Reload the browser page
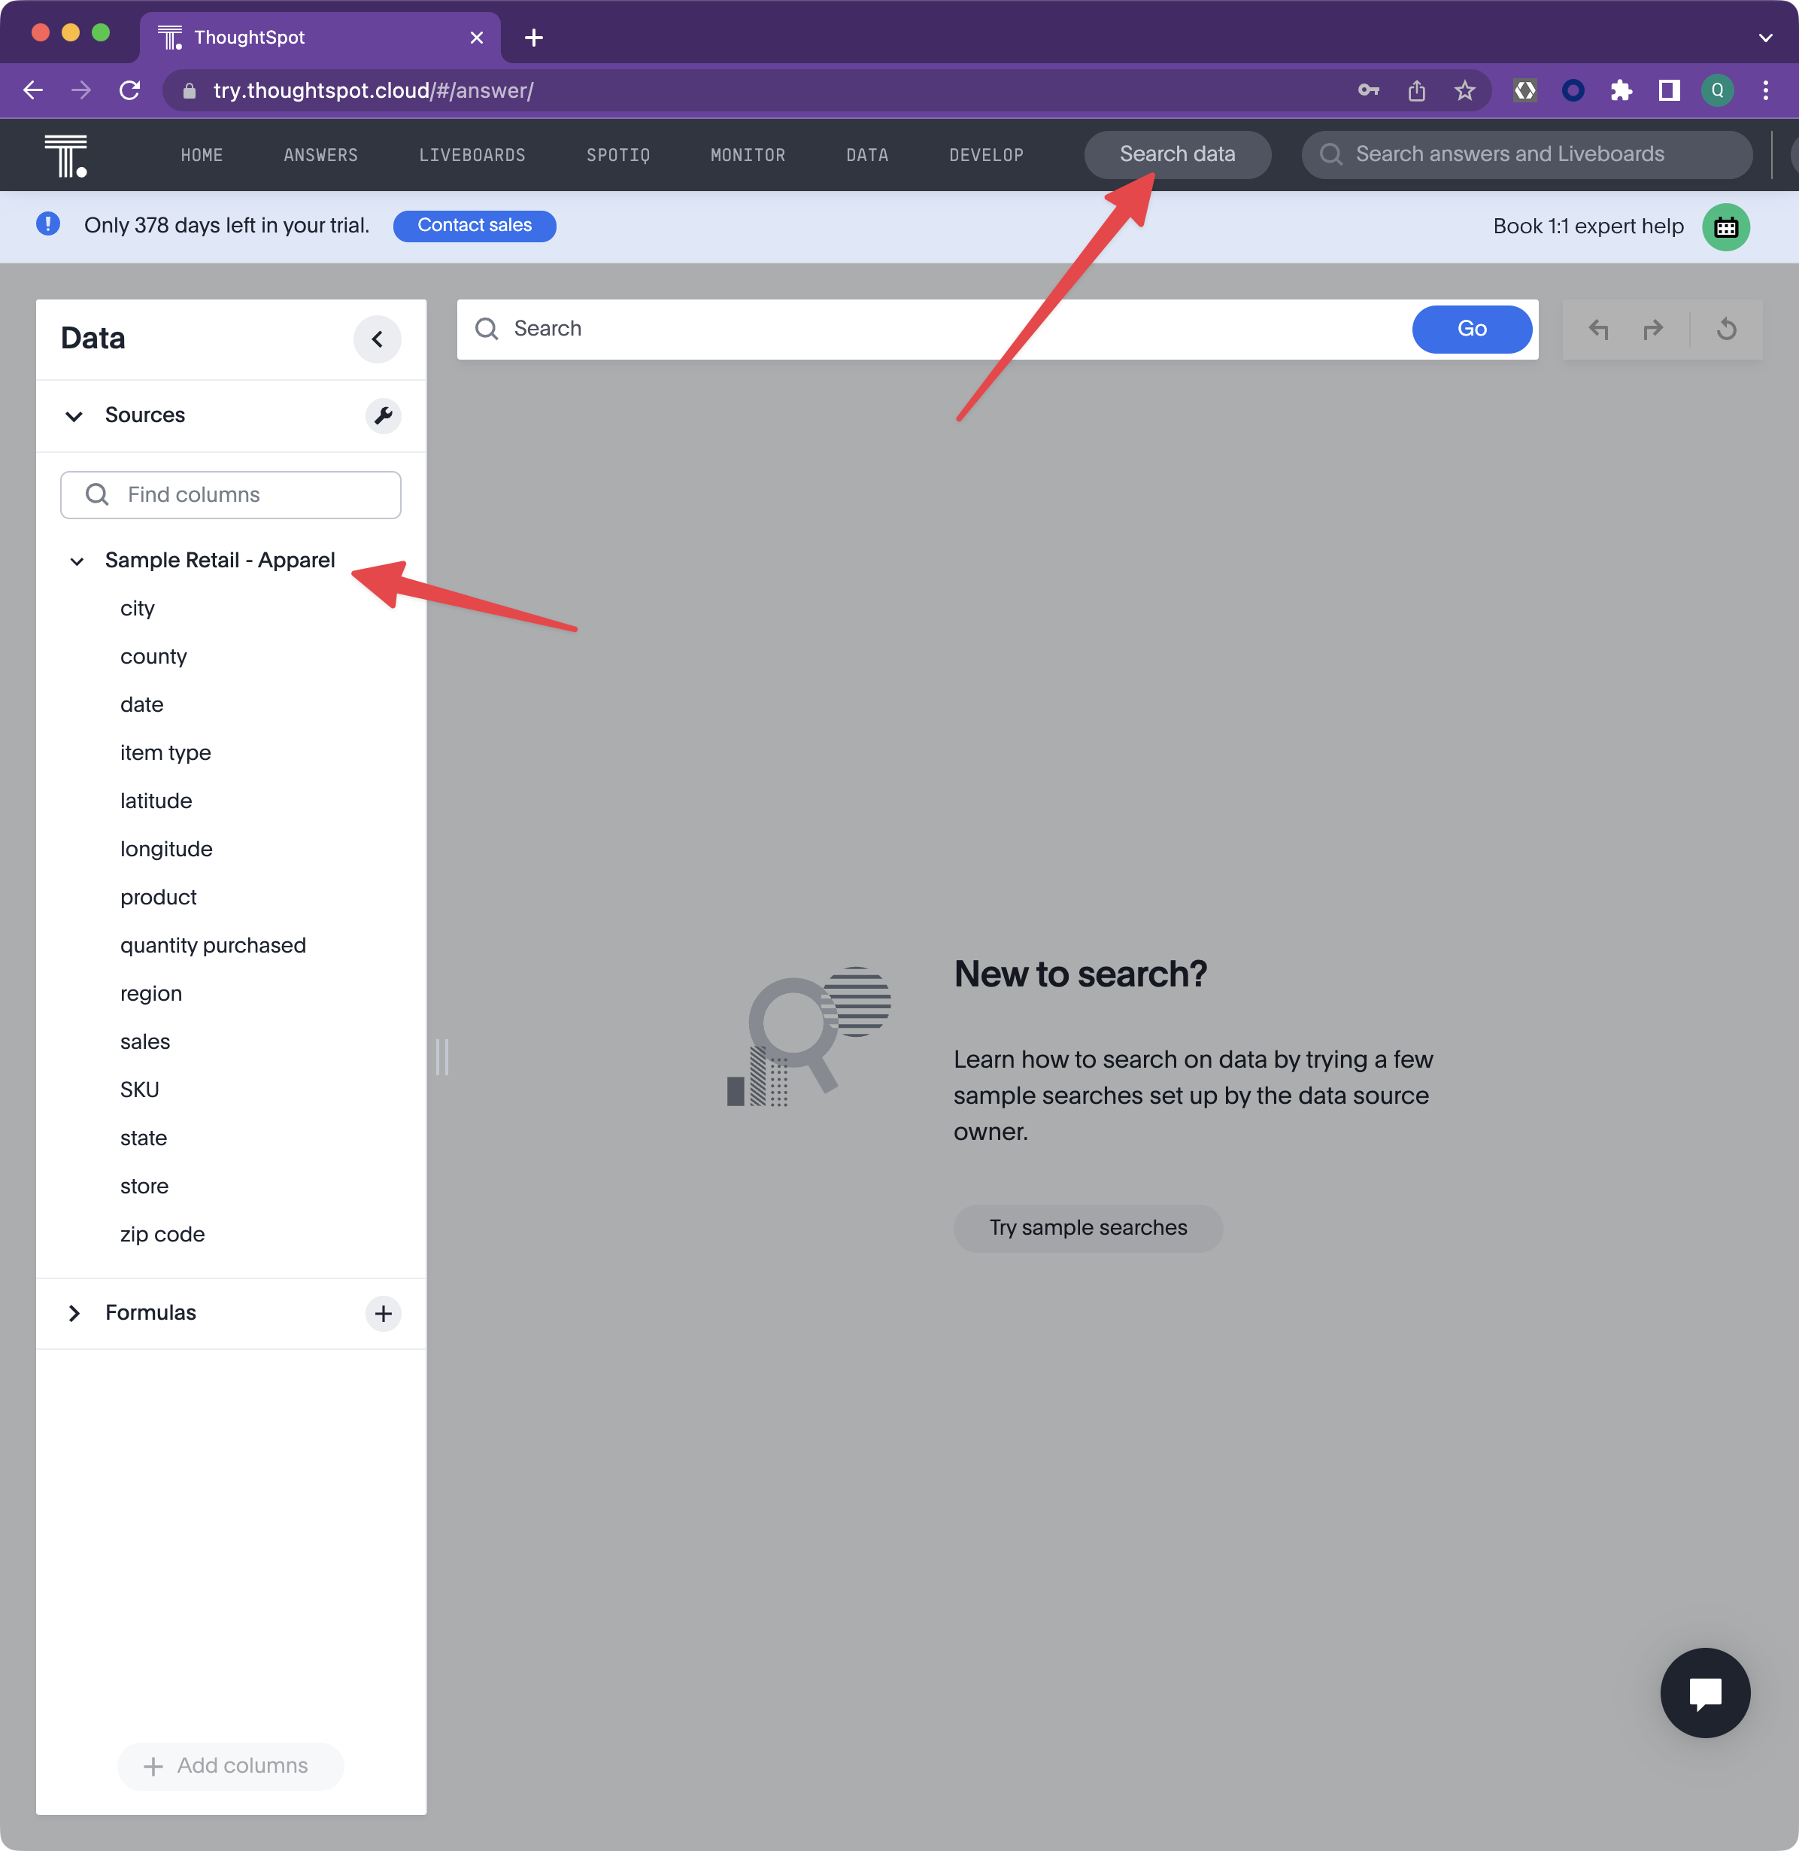The width and height of the screenshot is (1799, 1851). click(x=130, y=90)
